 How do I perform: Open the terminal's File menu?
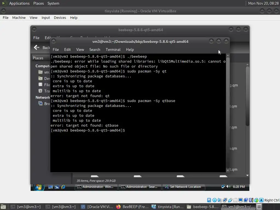(56, 50)
